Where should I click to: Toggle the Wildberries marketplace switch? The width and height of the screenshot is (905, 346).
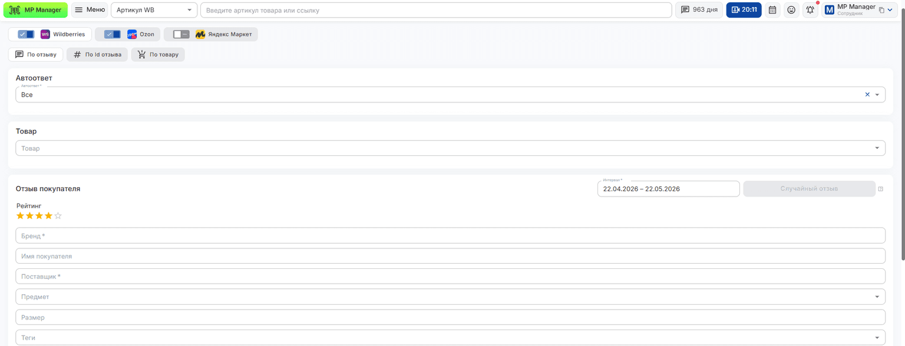tap(26, 34)
